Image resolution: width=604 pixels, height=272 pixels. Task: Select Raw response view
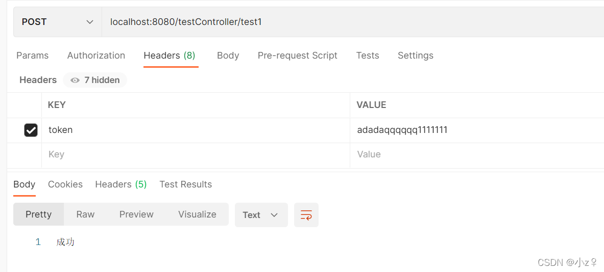click(85, 214)
